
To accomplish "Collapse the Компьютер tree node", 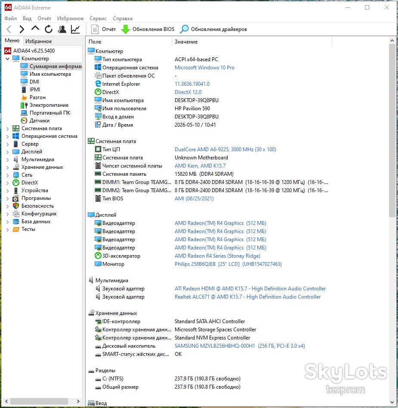I will 8,59.
